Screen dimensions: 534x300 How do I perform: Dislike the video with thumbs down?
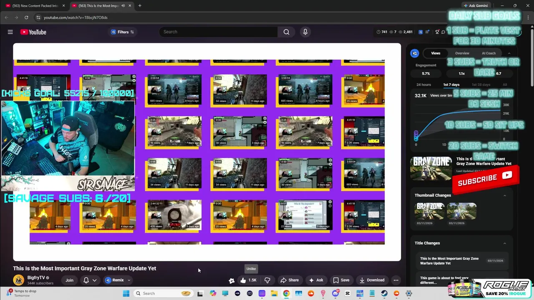coord(267,280)
